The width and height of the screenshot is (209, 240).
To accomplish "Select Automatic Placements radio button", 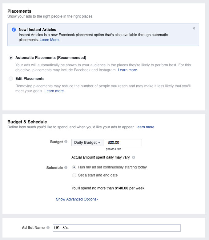I will (x=11, y=58).
